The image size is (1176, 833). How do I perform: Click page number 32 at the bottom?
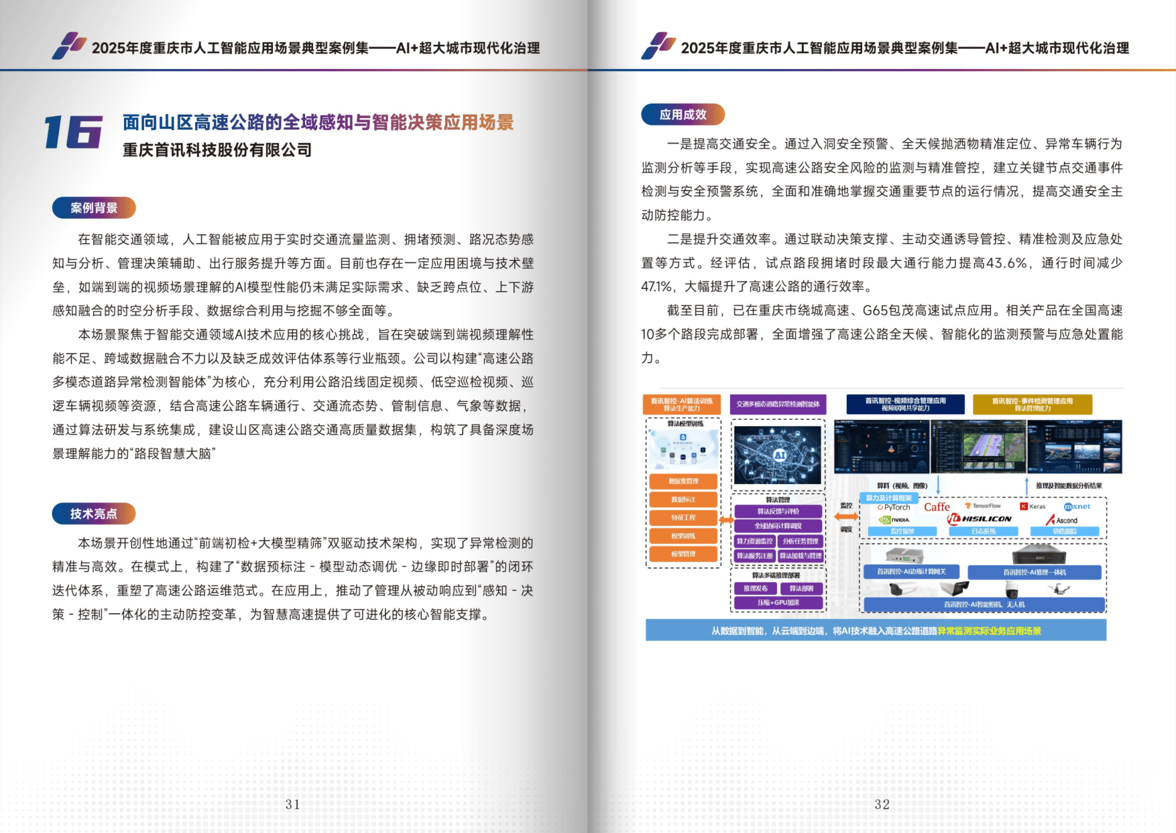(882, 804)
